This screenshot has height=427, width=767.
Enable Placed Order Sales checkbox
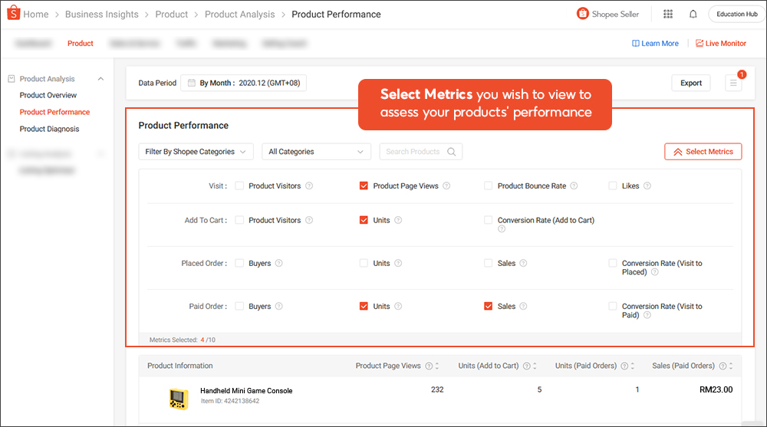tap(488, 263)
